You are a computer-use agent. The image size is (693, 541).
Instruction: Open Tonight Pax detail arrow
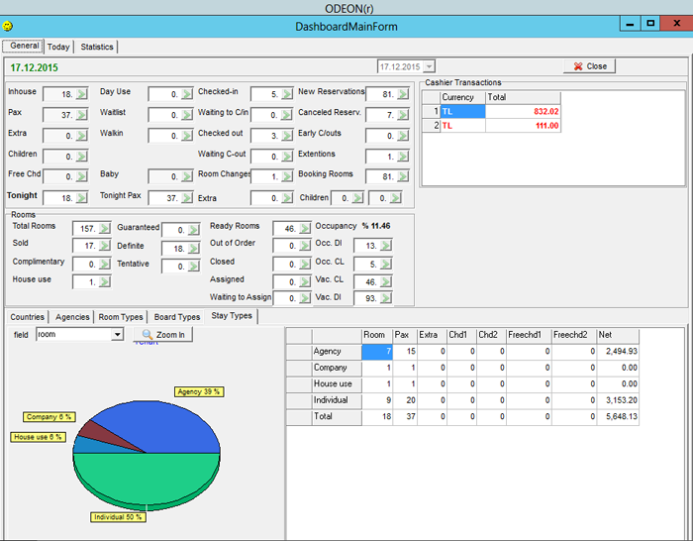coord(187,198)
